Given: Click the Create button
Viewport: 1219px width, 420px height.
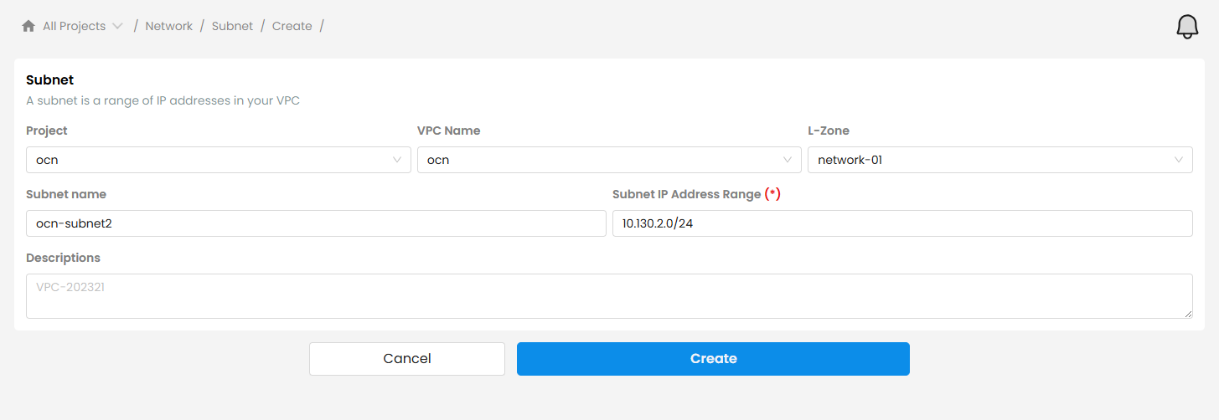Looking at the screenshot, I should tap(713, 359).
